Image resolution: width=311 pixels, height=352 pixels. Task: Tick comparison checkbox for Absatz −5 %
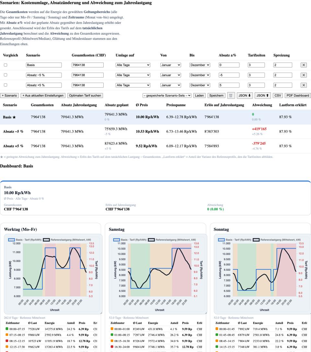tap(6, 75)
